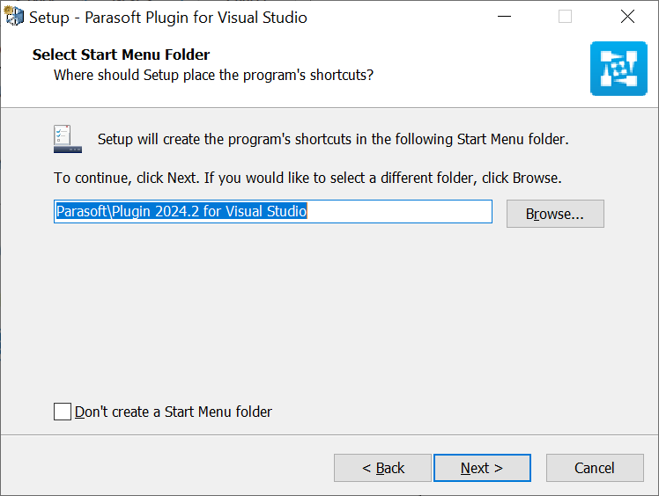Go to the previous step with < Back
This screenshot has width=659, height=496.
(383, 468)
